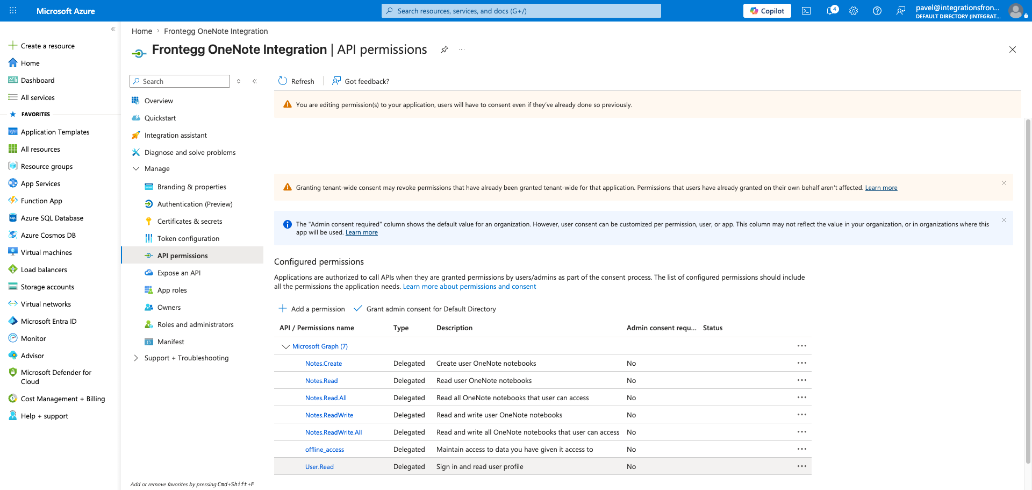Open options menu for User.Read row

coord(802,466)
